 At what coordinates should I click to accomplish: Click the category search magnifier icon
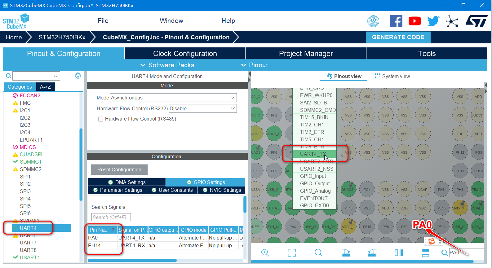pyautogui.click(x=9, y=76)
